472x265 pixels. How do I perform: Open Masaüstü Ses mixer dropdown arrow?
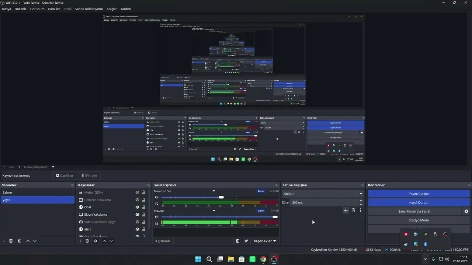coord(214,191)
